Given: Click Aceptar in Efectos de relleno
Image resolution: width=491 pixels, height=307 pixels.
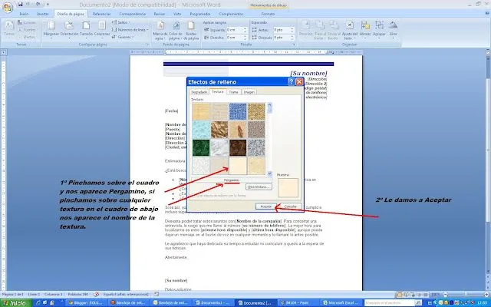Looking at the screenshot, I should pyautogui.click(x=266, y=206).
